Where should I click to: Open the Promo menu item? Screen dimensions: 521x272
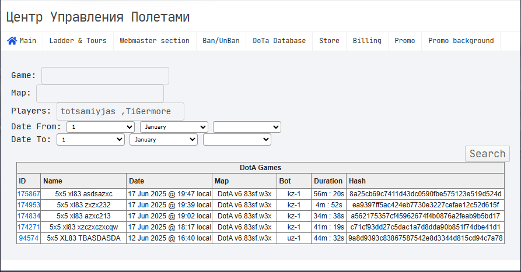coord(405,41)
